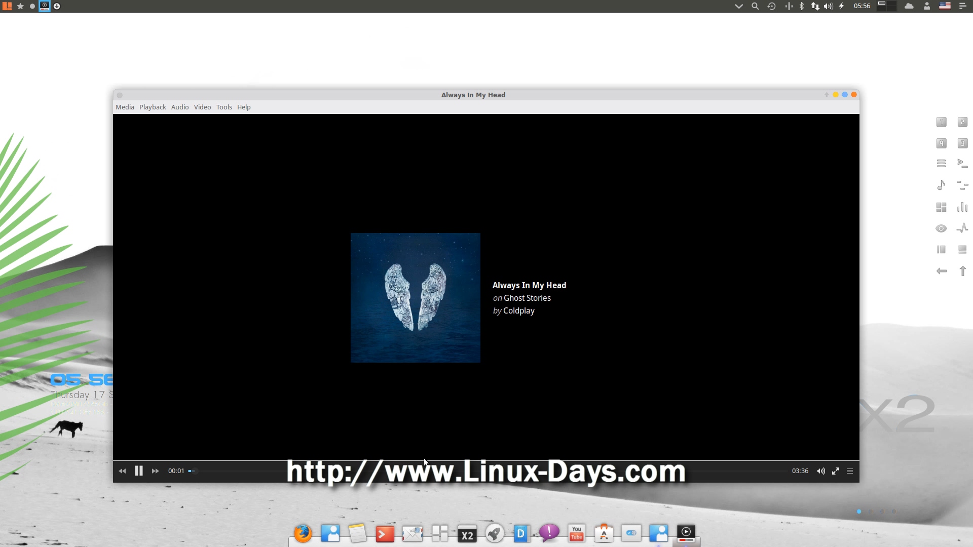Click the eye icon in side panel
973x547 pixels.
[x=941, y=228]
